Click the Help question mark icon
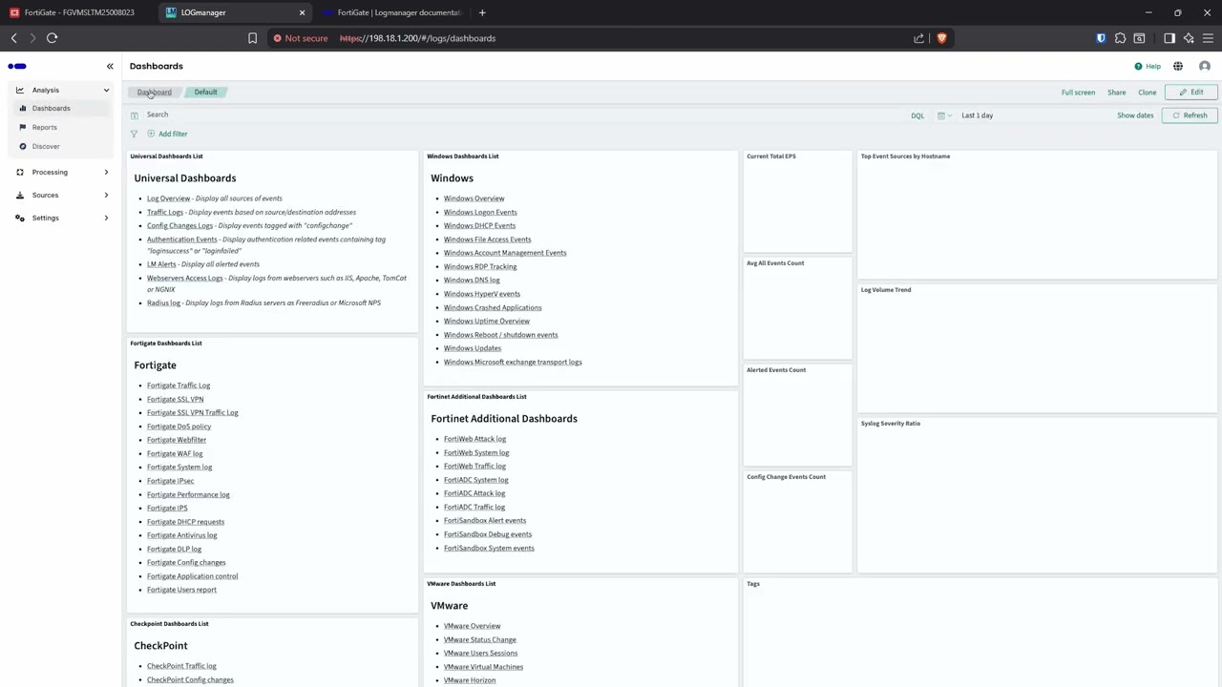This screenshot has width=1222, height=687. coord(1138,67)
